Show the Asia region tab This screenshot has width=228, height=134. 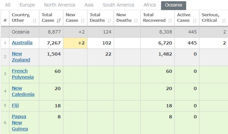tap(89, 5)
